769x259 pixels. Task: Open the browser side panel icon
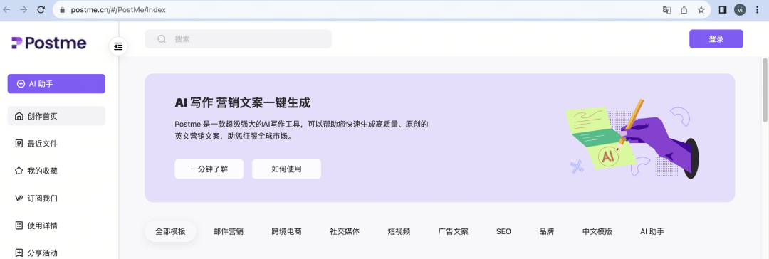tap(723, 10)
